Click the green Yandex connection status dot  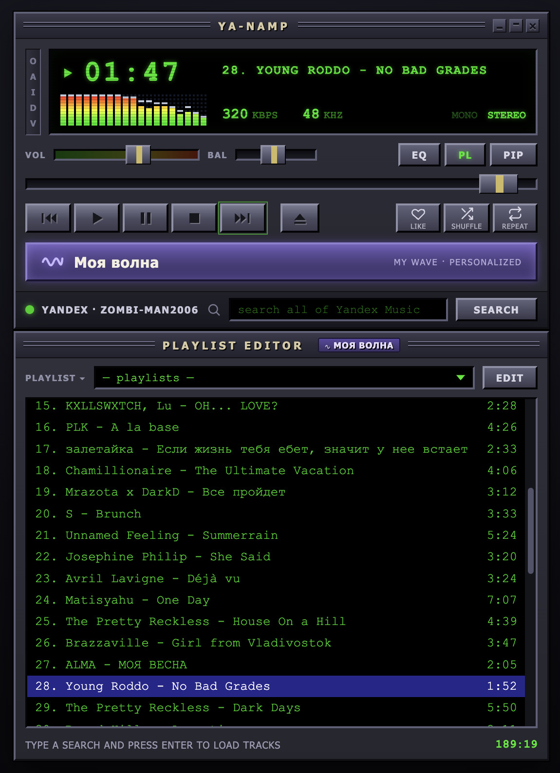(x=30, y=310)
